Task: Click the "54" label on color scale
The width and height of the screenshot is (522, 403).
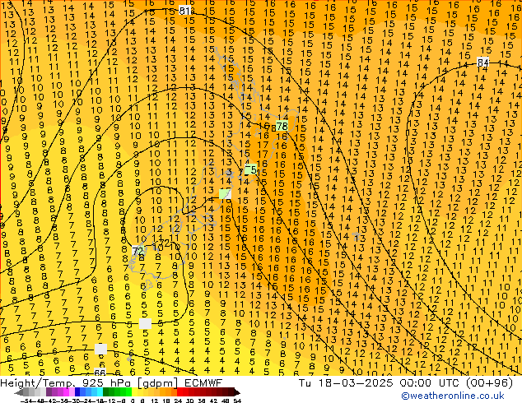Action: pos(237,400)
